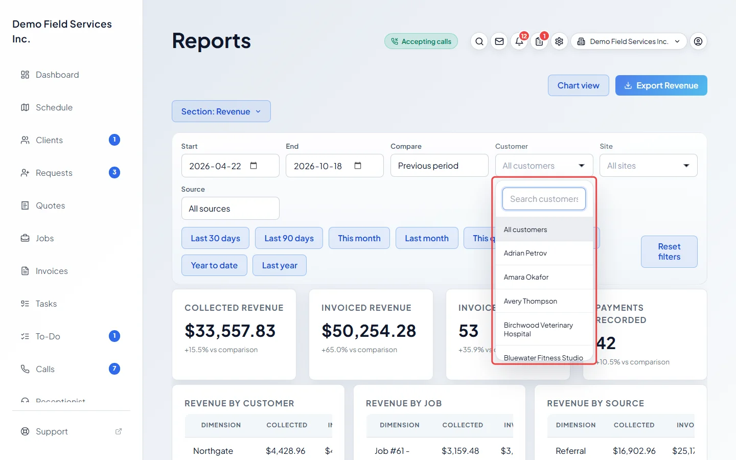Expand the Section: Revenue dropdown
The width and height of the screenshot is (736, 460).
(x=221, y=111)
